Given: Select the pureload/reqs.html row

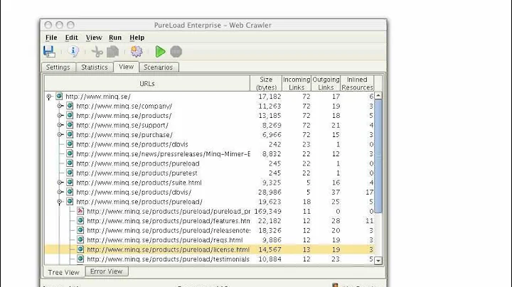Looking at the screenshot, I should [209, 240].
